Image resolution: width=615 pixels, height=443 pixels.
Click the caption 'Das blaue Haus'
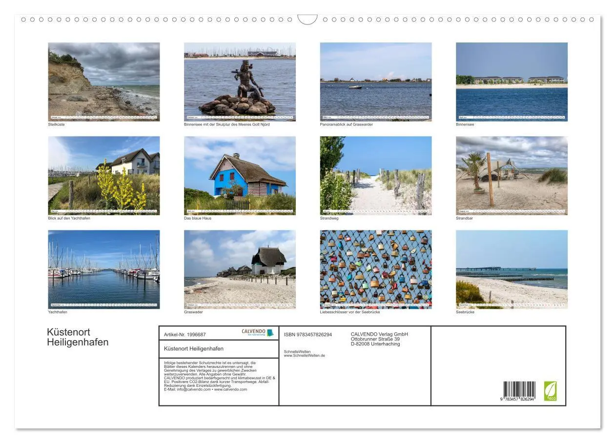pos(198,218)
